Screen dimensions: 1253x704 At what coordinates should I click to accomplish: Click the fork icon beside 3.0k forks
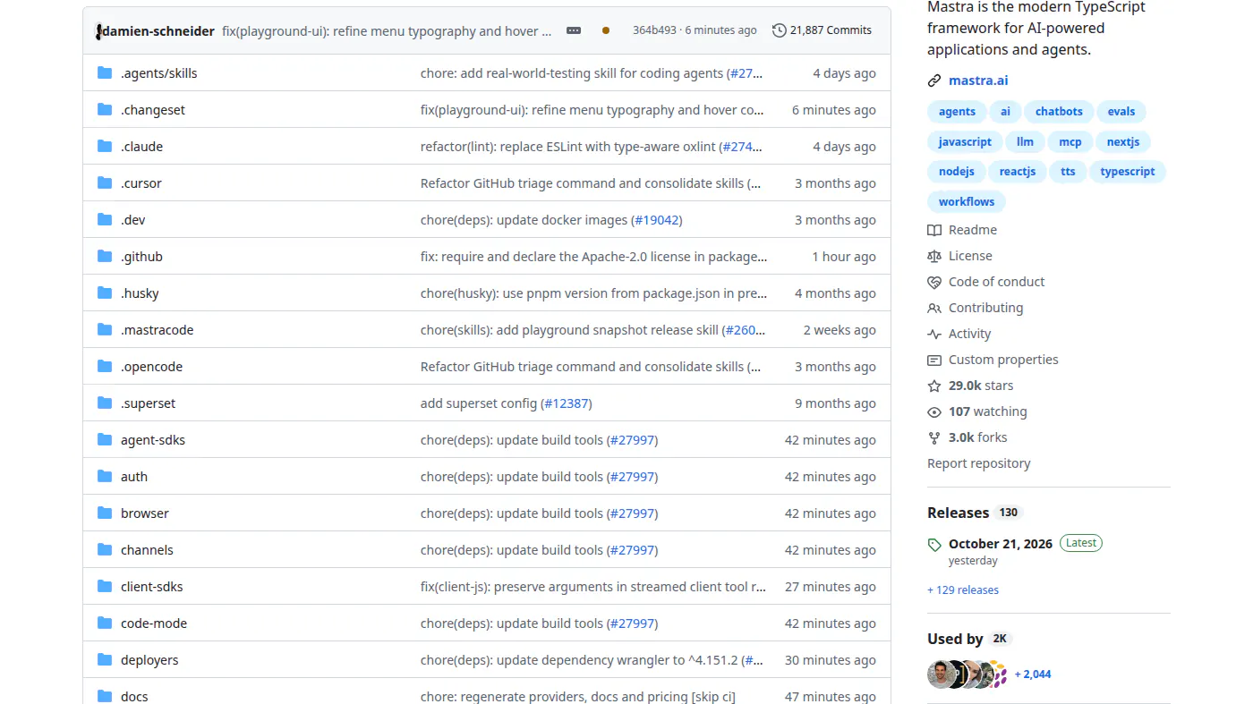pos(934,437)
